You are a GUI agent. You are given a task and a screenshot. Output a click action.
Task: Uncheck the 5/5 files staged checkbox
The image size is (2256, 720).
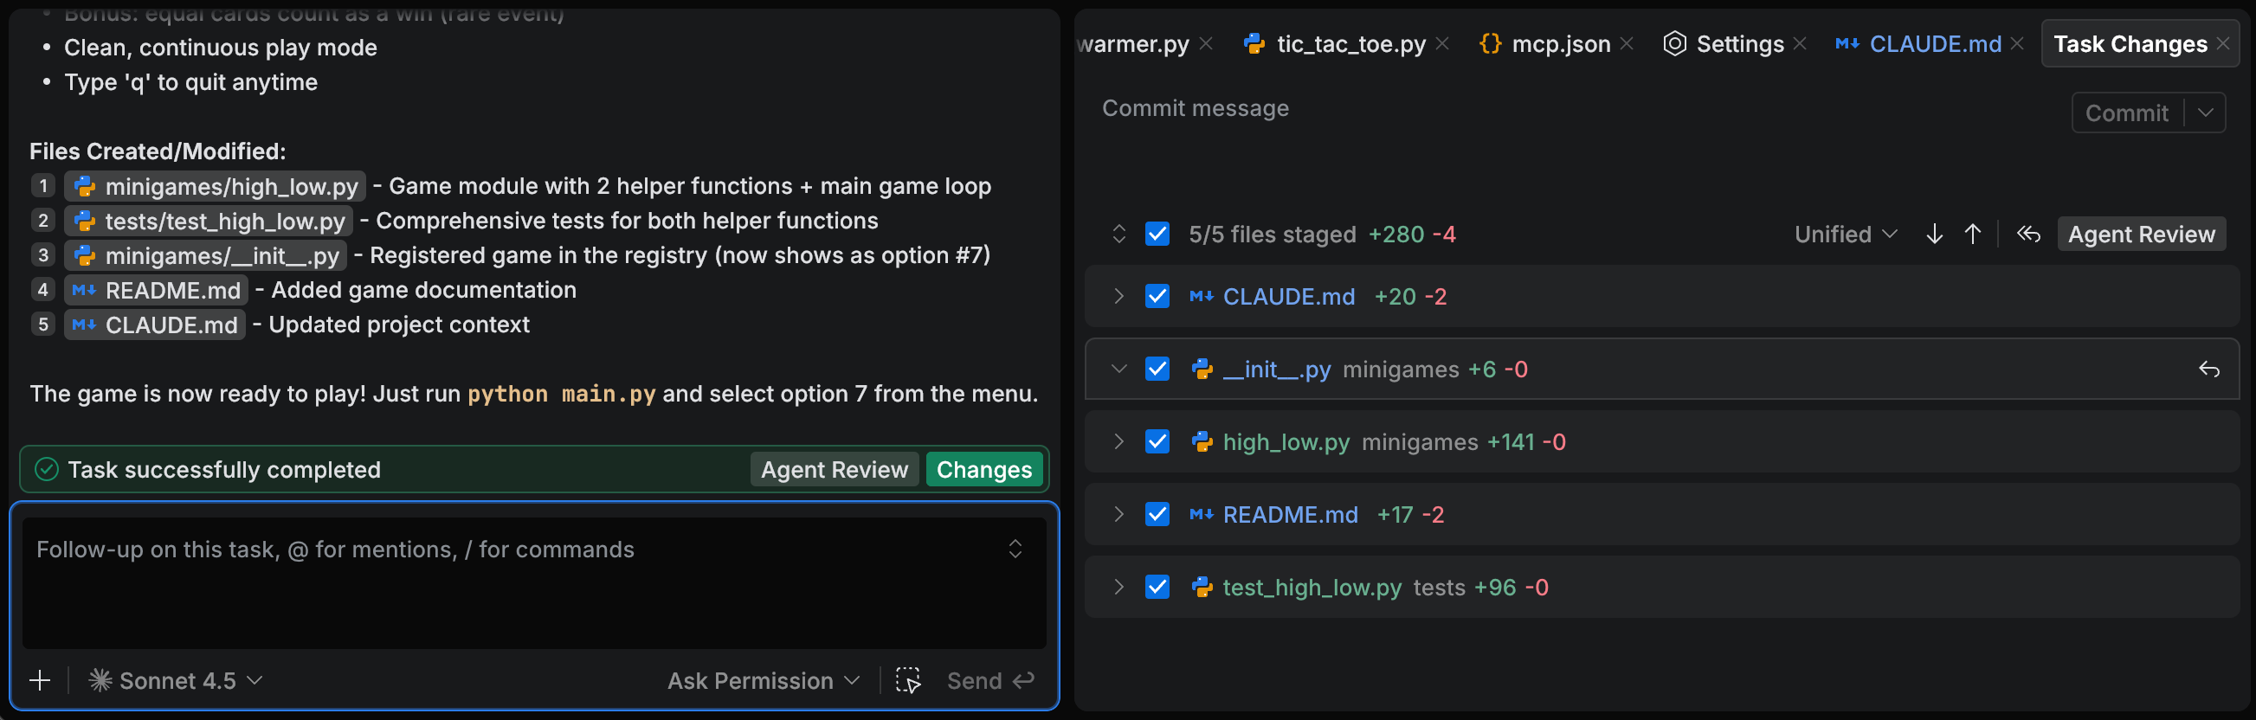pyautogui.click(x=1157, y=234)
